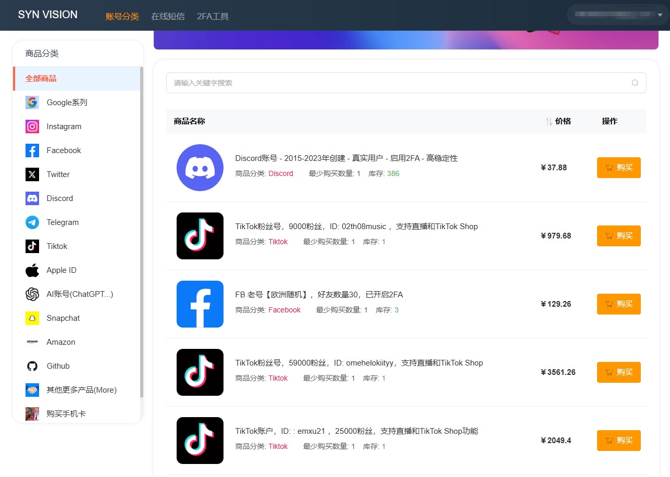Click the ChatGPT AI账号 icon
This screenshot has height=477, width=670.
pos(32,294)
